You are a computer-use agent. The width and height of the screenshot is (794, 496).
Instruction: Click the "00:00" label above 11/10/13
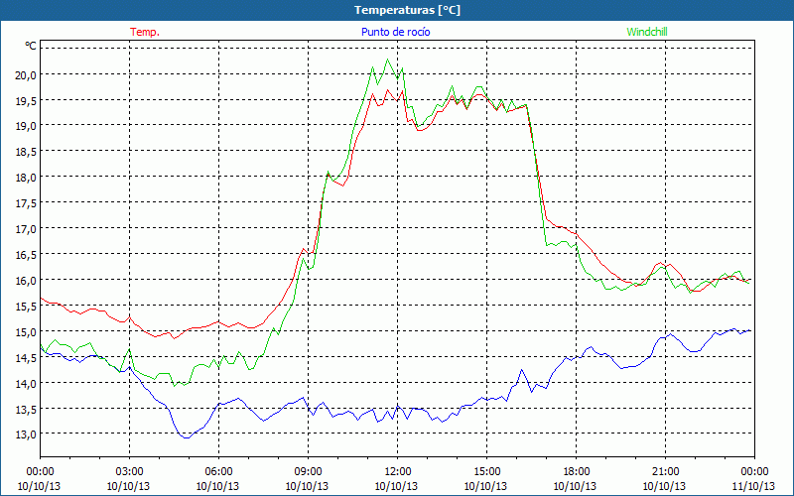point(754,472)
